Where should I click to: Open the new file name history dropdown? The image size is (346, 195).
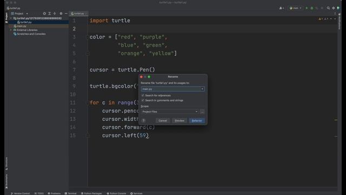202,89
